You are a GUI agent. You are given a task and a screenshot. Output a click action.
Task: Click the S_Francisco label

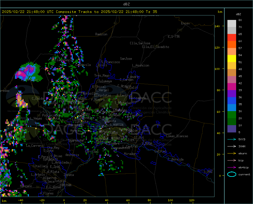coord(110,62)
